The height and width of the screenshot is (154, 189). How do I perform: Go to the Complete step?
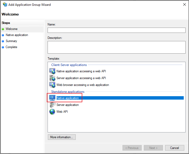[11, 47]
